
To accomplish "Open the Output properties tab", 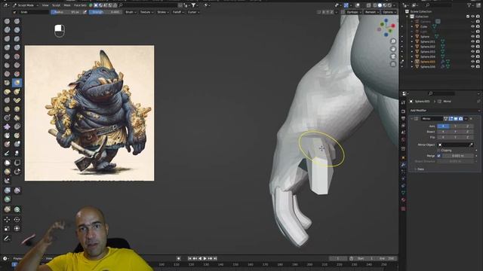I will (403, 119).
